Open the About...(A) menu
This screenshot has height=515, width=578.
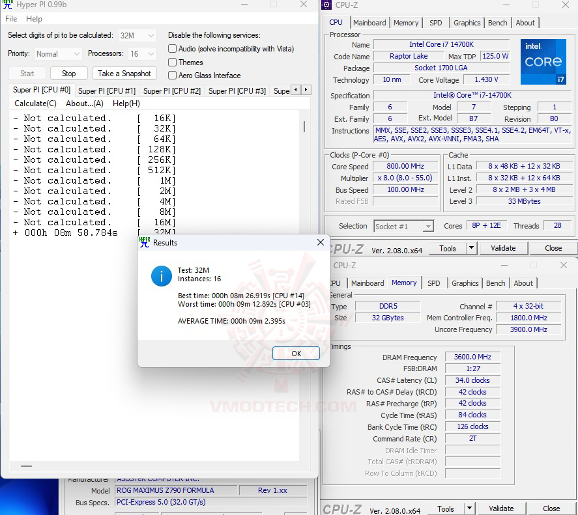tap(85, 104)
